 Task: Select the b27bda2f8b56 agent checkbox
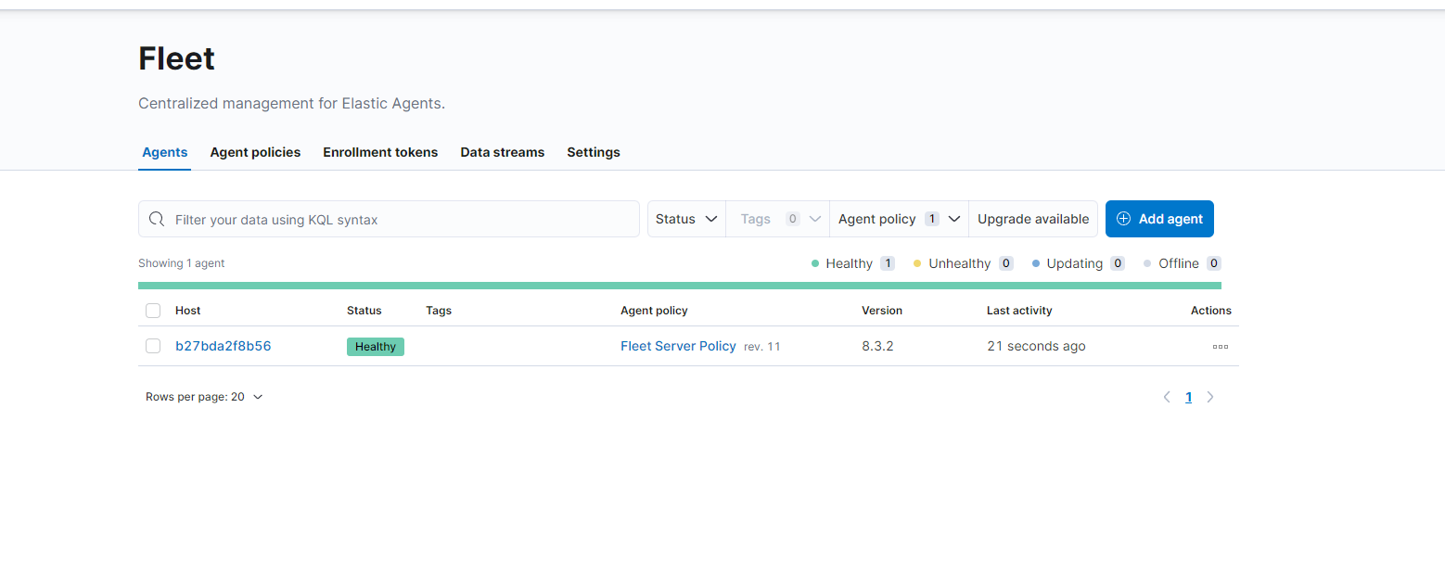[x=153, y=347]
